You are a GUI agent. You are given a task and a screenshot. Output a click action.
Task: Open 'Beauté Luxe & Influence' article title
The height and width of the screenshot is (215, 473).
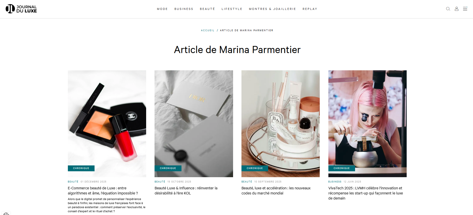[x=186, y=191]
